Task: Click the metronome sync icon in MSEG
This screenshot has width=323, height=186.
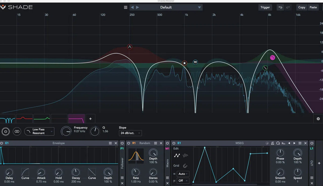Action: click(272, 143)
